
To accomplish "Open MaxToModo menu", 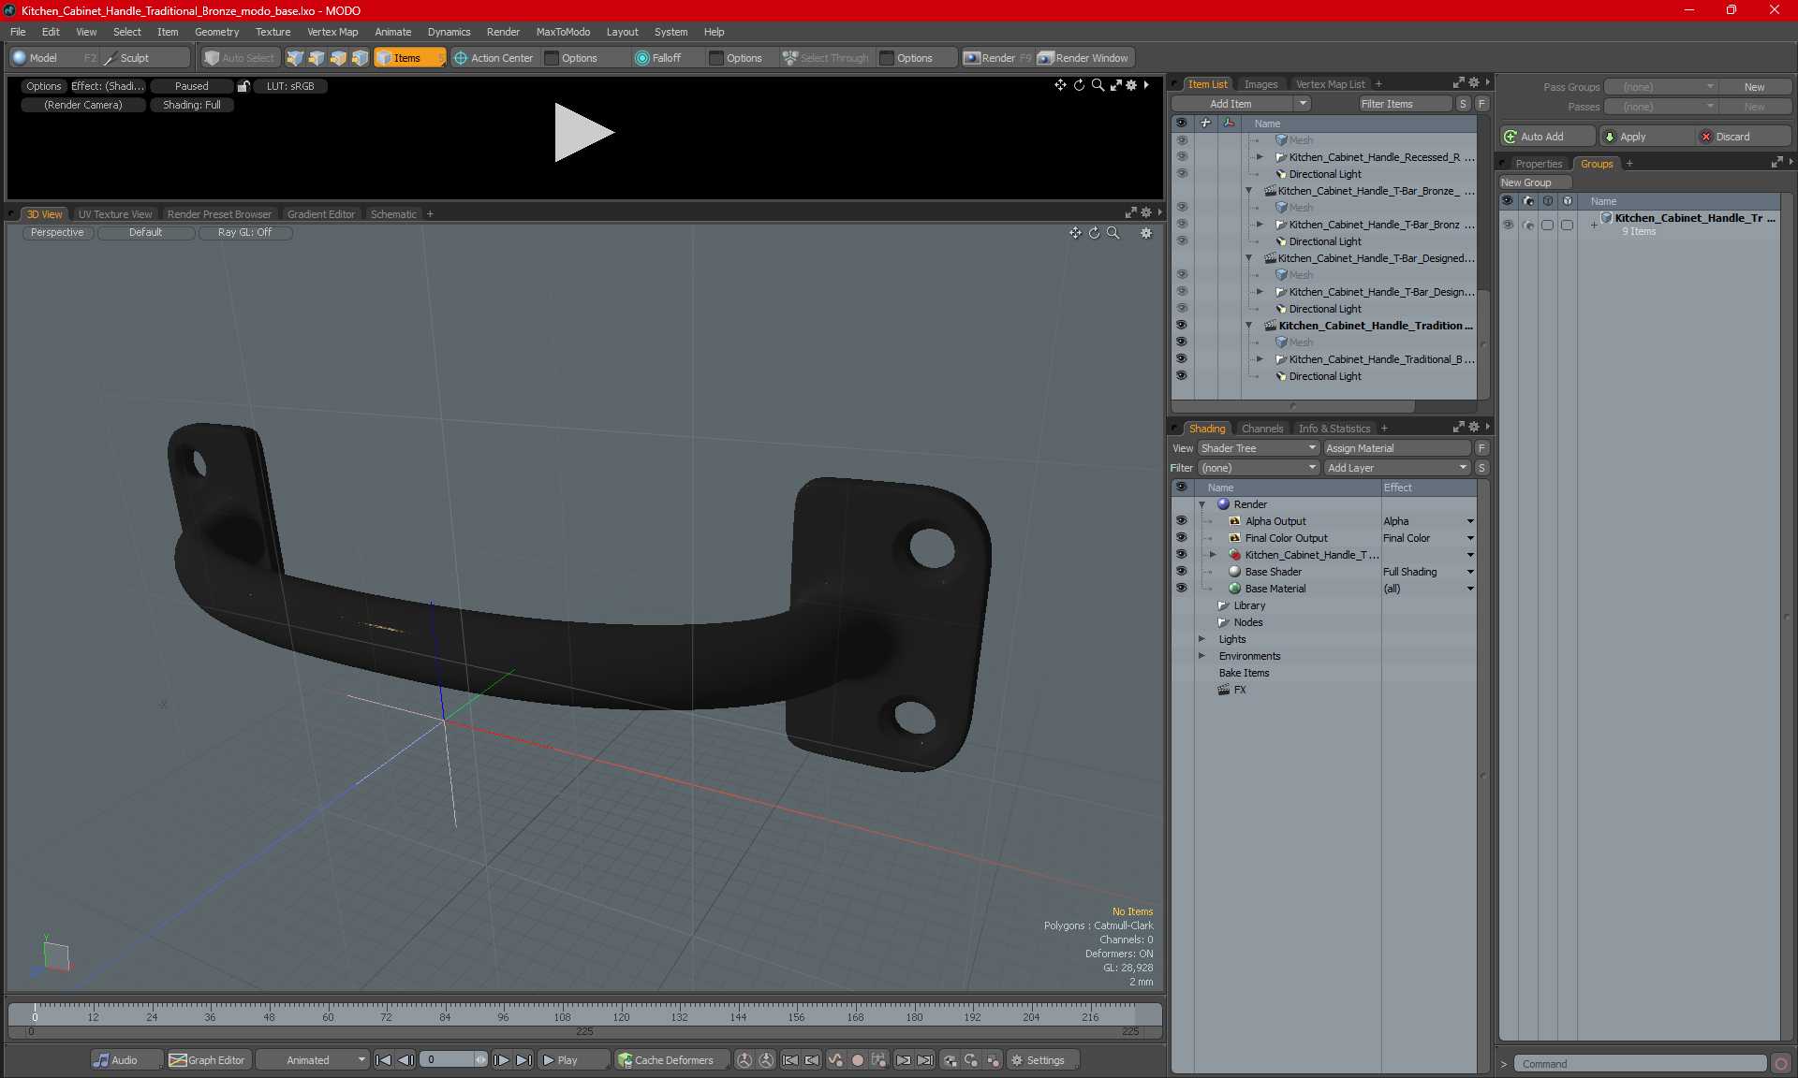I will pyautogui.click(x=563, y=32).
